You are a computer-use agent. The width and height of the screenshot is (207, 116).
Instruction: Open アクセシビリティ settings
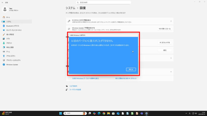tap(11, 56)
